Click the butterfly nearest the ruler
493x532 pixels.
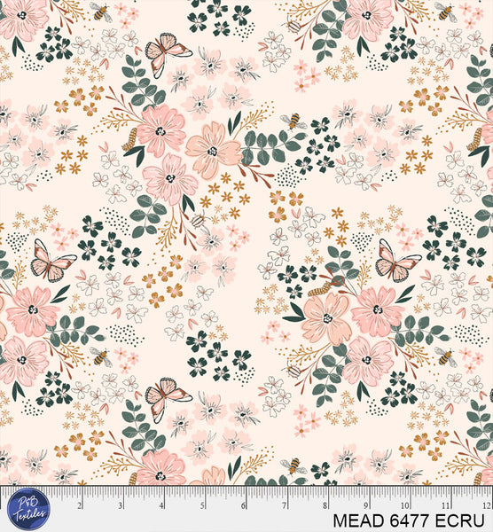tap(168, 400)
